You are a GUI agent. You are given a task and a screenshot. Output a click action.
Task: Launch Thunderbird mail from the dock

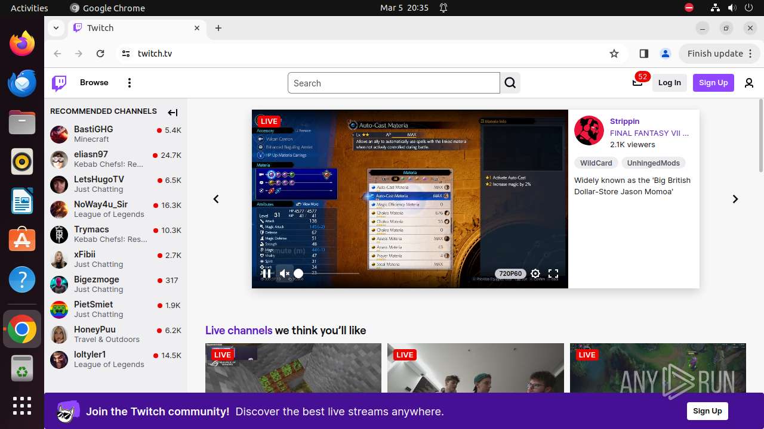(x=22, y=83)
